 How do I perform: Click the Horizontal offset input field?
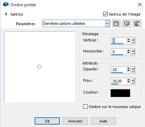[x=119, y=52]
